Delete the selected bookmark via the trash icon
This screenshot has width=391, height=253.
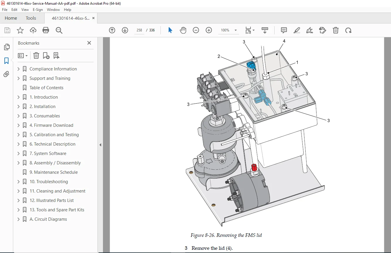click(36, 55)
